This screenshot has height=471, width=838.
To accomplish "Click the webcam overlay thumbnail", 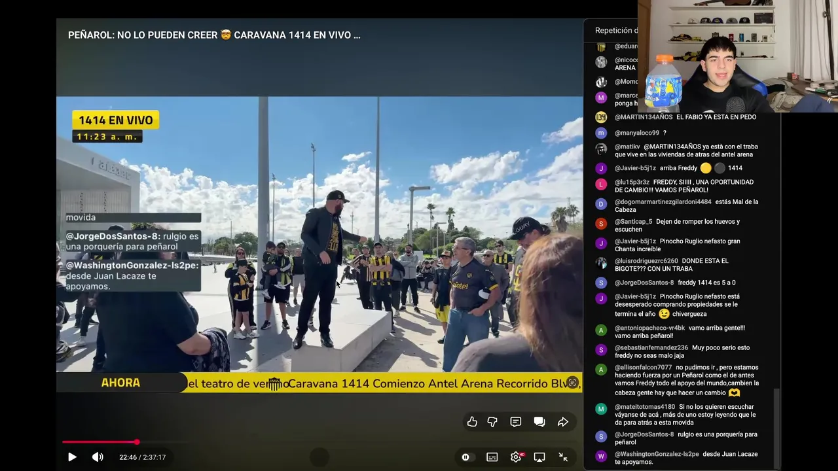I will [738, 56].
